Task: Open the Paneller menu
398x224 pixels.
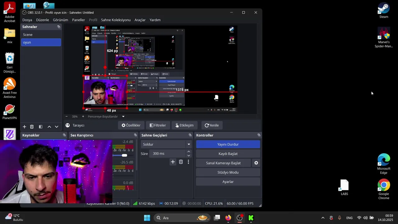Action: pos(78,20)
